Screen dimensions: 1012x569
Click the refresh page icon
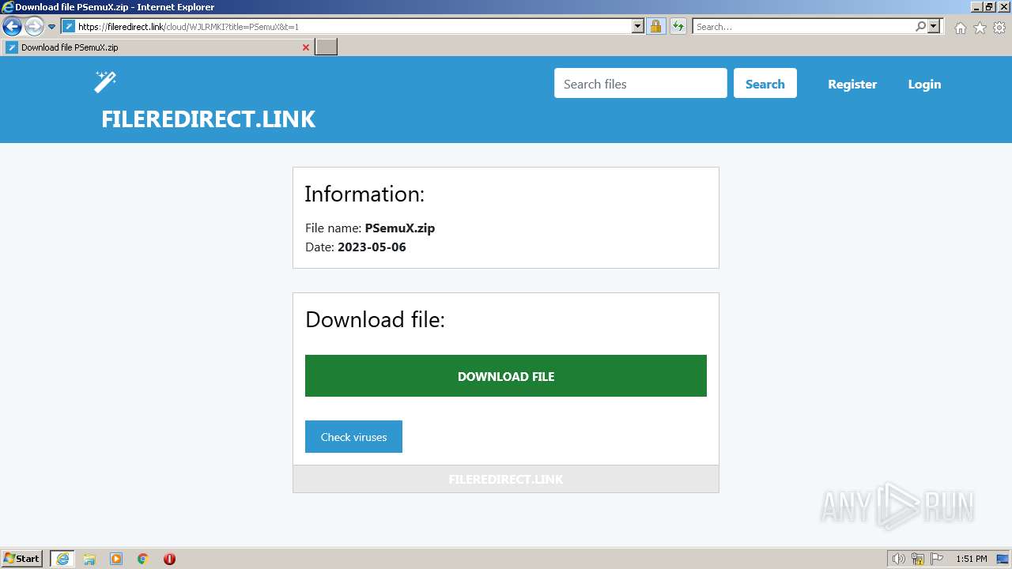[678, 27]
